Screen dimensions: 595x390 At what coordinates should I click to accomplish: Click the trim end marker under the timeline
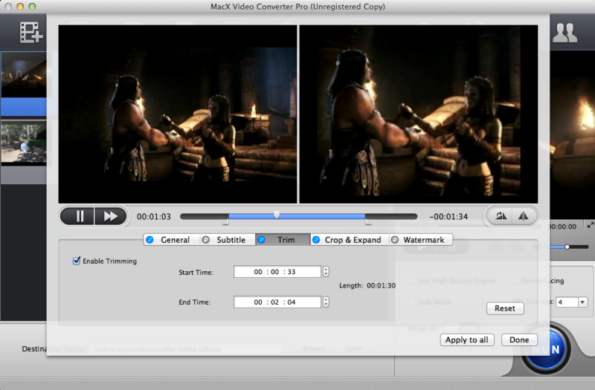367,222
